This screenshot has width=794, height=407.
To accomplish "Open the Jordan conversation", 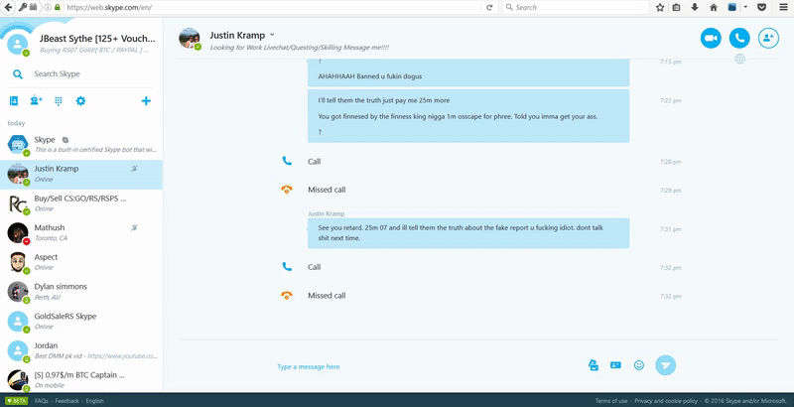I will 81,350.
